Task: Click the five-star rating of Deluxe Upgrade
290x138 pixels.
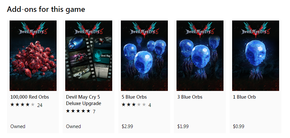Action: click(78, 111)
